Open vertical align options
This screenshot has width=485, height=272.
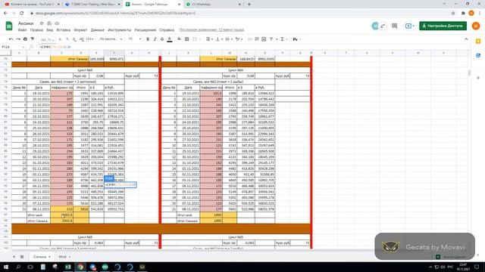[219, 39]
